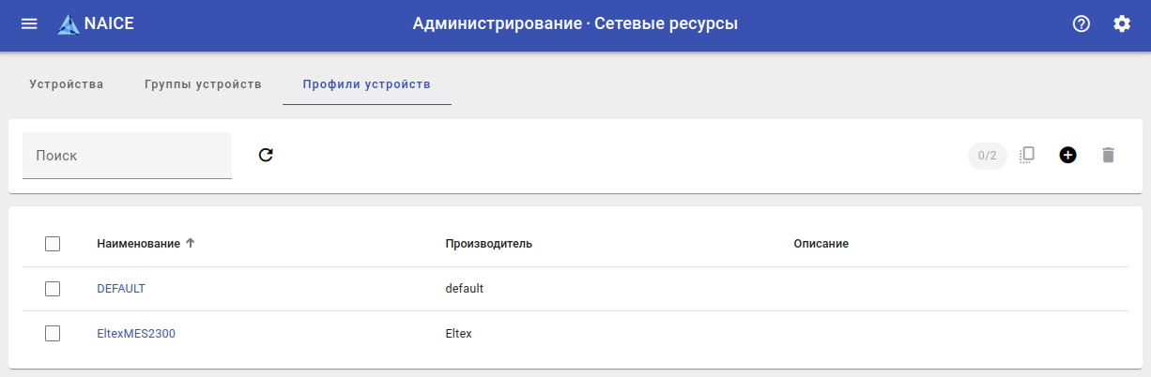Toggle the select all checkbox in header

[53, 244]
